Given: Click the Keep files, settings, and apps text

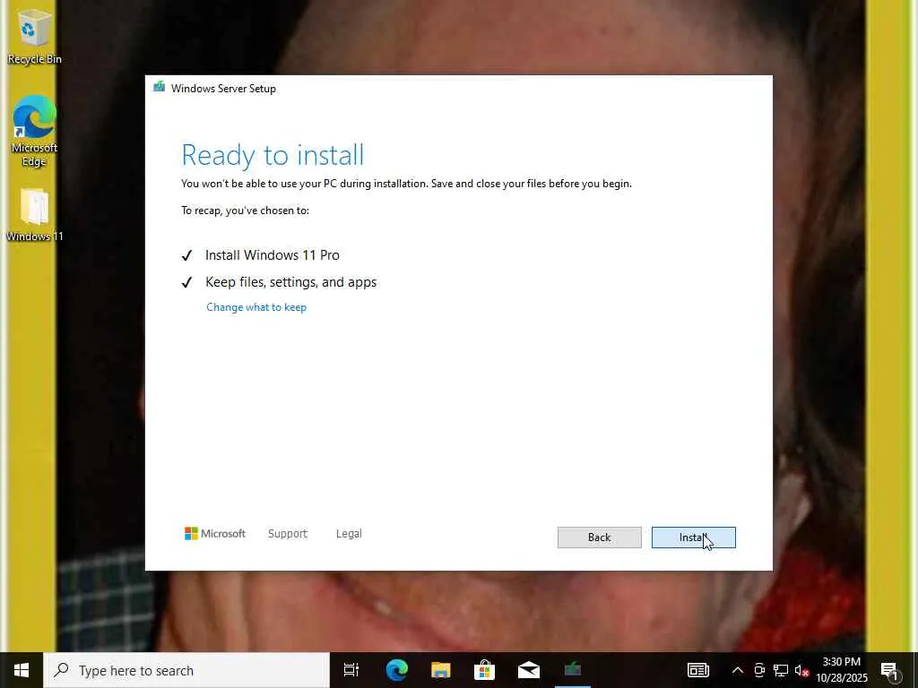Looking at the screenshot, I should pos(291,282).
